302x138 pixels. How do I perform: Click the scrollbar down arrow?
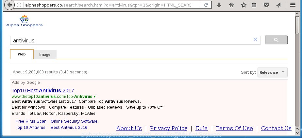[297, 133]
